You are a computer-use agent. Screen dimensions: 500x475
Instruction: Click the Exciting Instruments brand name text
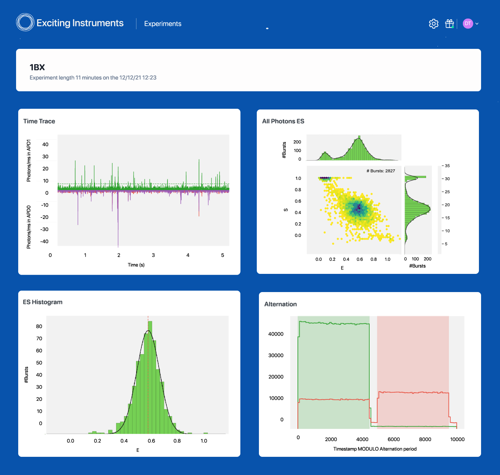[x=80, y=23]
